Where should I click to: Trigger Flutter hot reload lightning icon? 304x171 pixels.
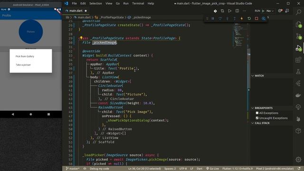[x=242, y=19]
